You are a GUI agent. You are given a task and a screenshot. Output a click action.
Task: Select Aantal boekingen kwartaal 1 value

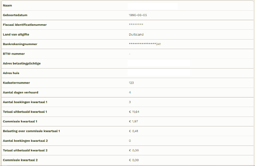coord(130,102)
